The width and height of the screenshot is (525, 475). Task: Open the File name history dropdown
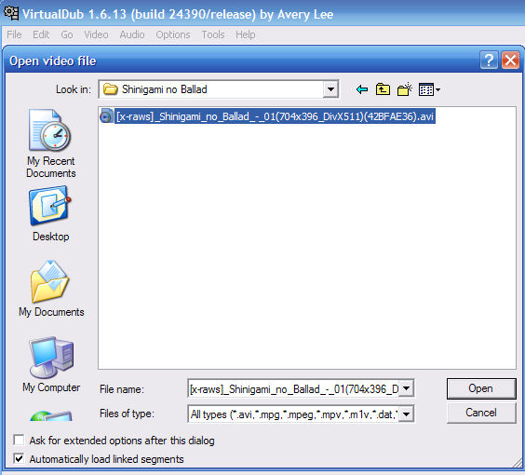[406, 388]
